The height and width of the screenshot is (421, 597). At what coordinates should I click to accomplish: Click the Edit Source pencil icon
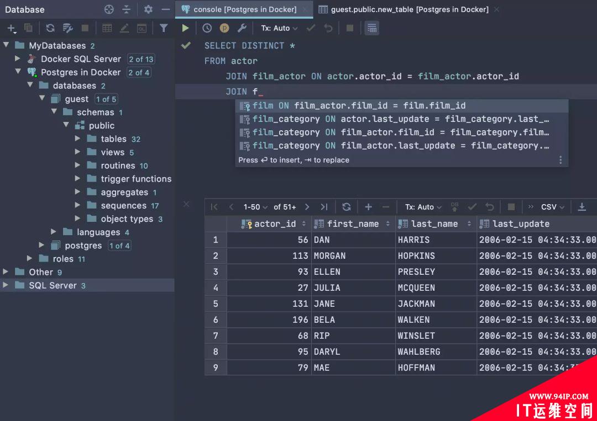point(124,28)
